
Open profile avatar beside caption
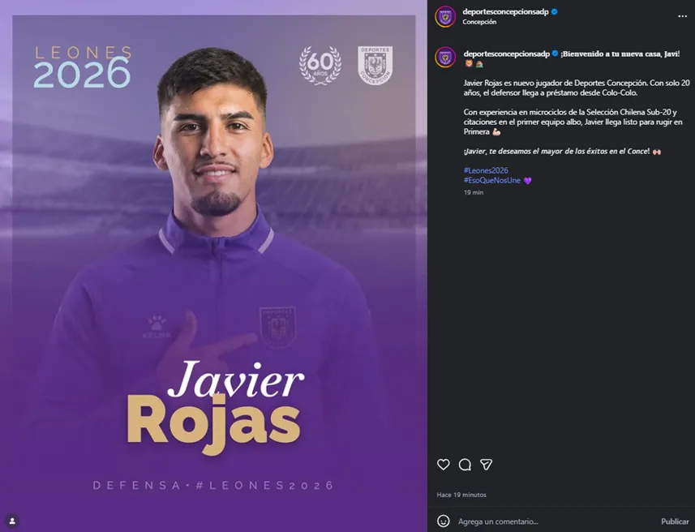tap(445, 58)
